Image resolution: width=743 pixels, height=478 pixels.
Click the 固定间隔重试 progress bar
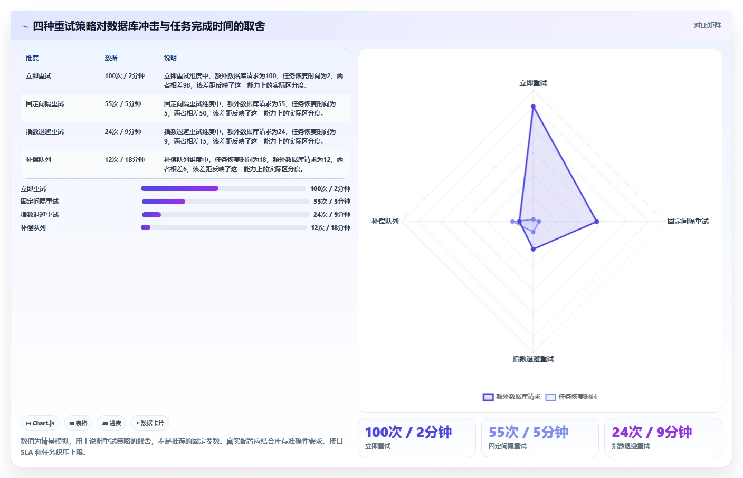click(x=225, y=202)
